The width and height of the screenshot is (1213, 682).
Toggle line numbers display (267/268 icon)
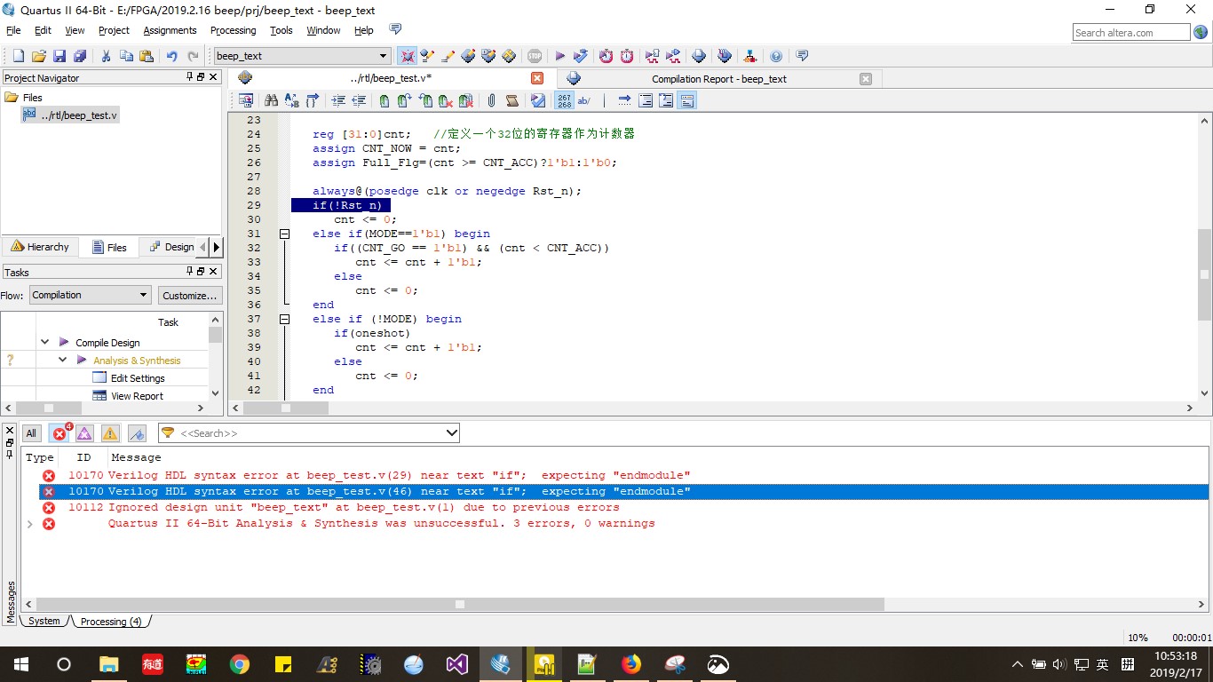pyautogui.click(x=564, y=101)
